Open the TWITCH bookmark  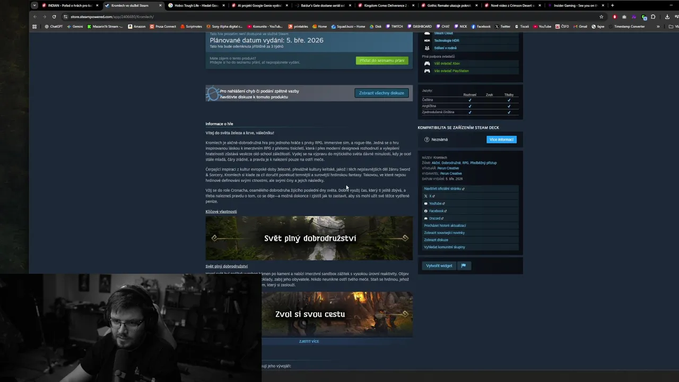click(x=395, y=27)
